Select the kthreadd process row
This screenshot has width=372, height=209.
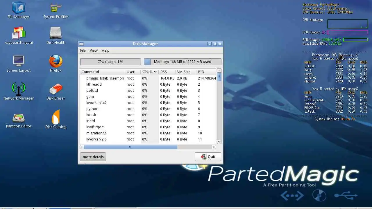pyautogui.click(x=148, y=84)
